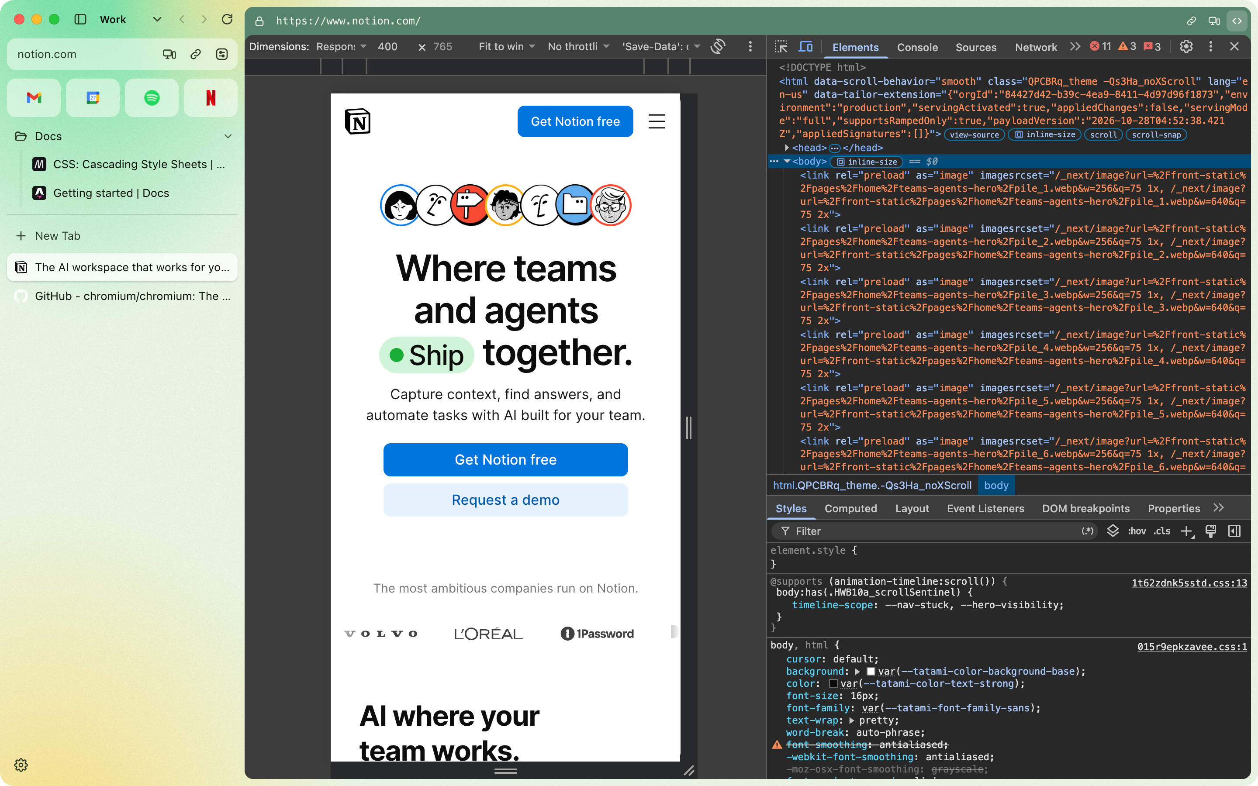Open Gmail pinned shortcut
Screen dimensions: 1258x786
click(x=34, y=98)
